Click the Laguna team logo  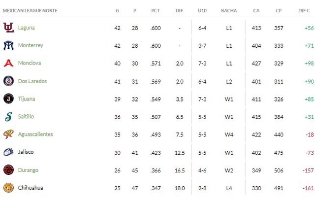click(8, 28)
